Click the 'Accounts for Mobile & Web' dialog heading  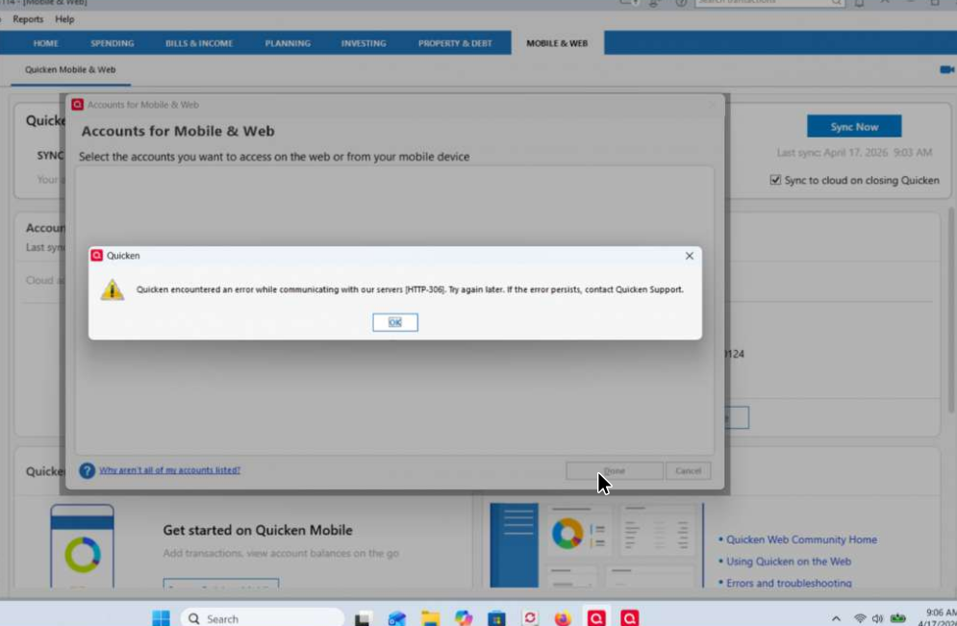pos(178,131)
